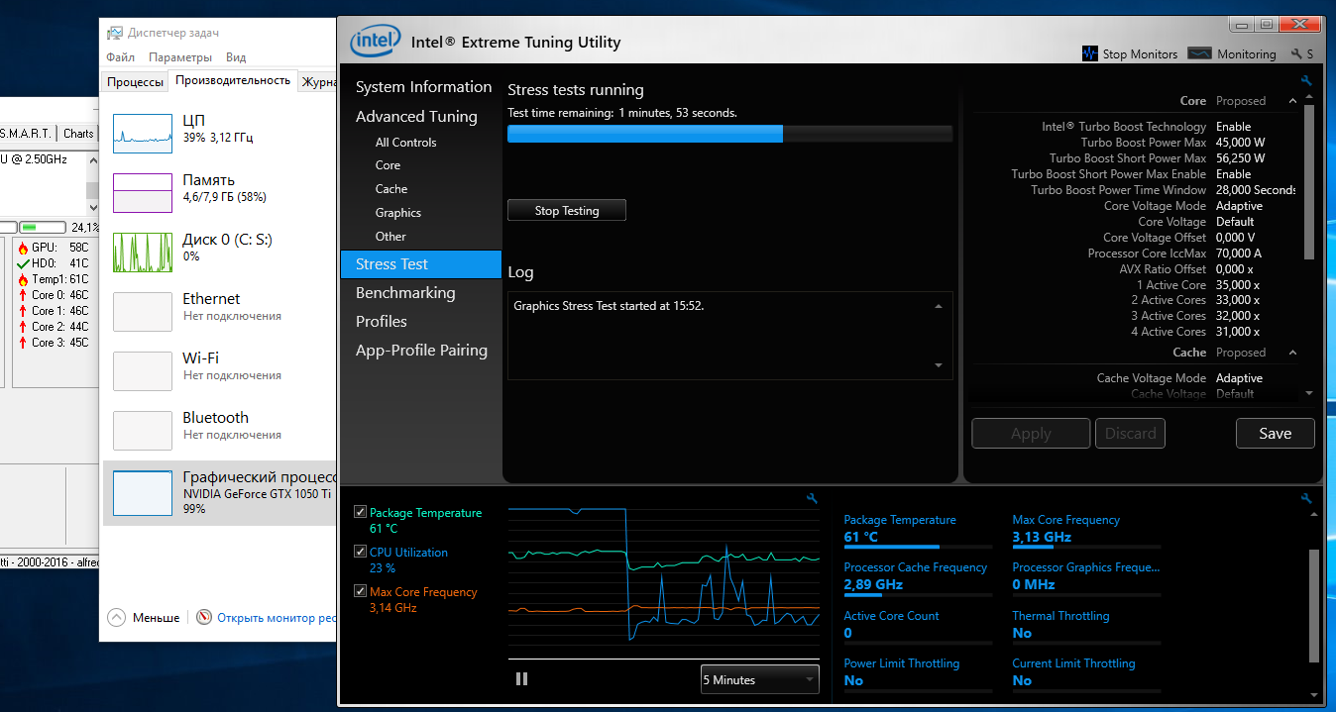Click the stress test progress bar

tap(729, 134)
